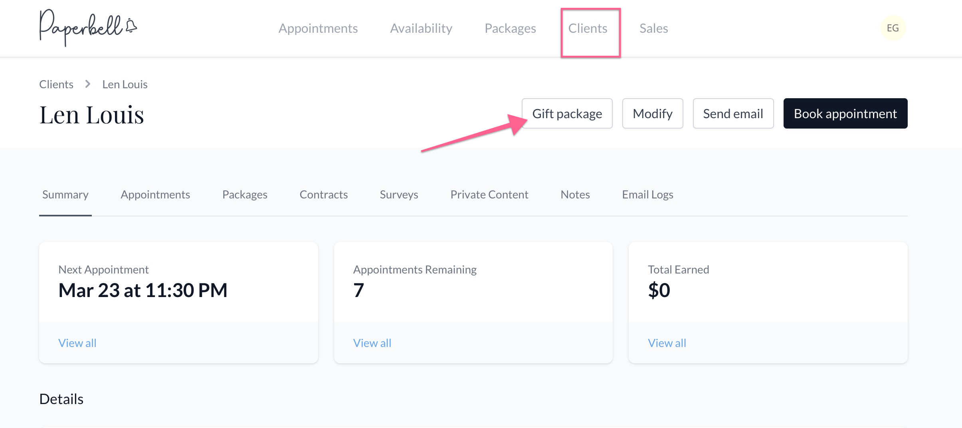962x428 pixels.
Task: Open the EG user avatar menu
Action: coord(893,28)
